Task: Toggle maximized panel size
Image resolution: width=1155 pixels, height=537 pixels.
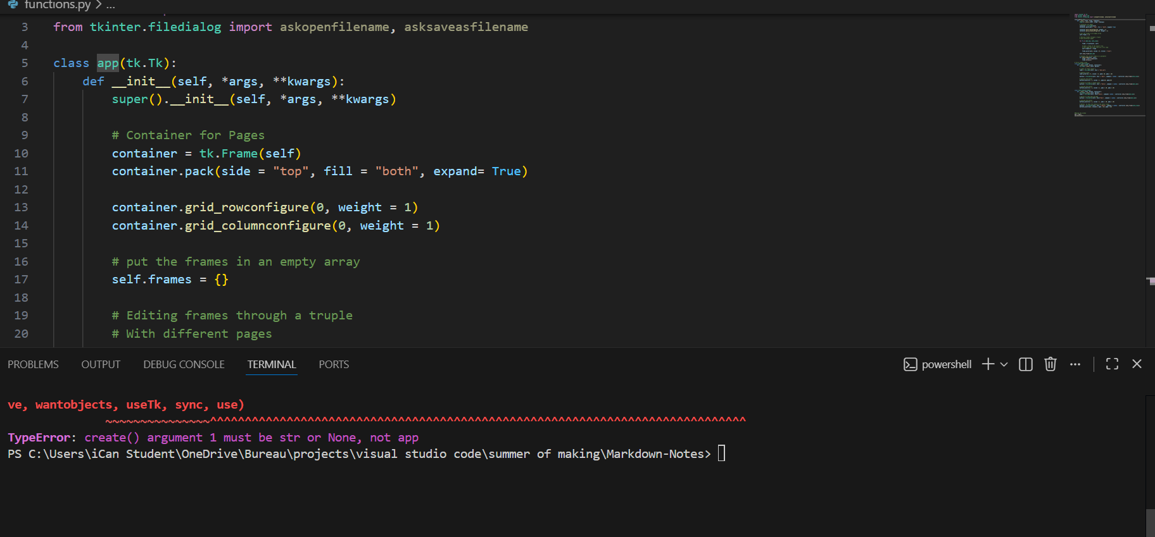Action: pyautogui.click(x=1112, y=364)
